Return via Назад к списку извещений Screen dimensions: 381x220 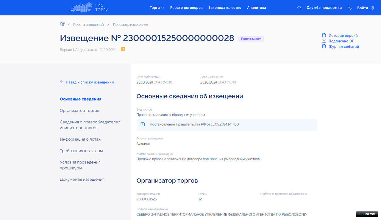point(90,82)
